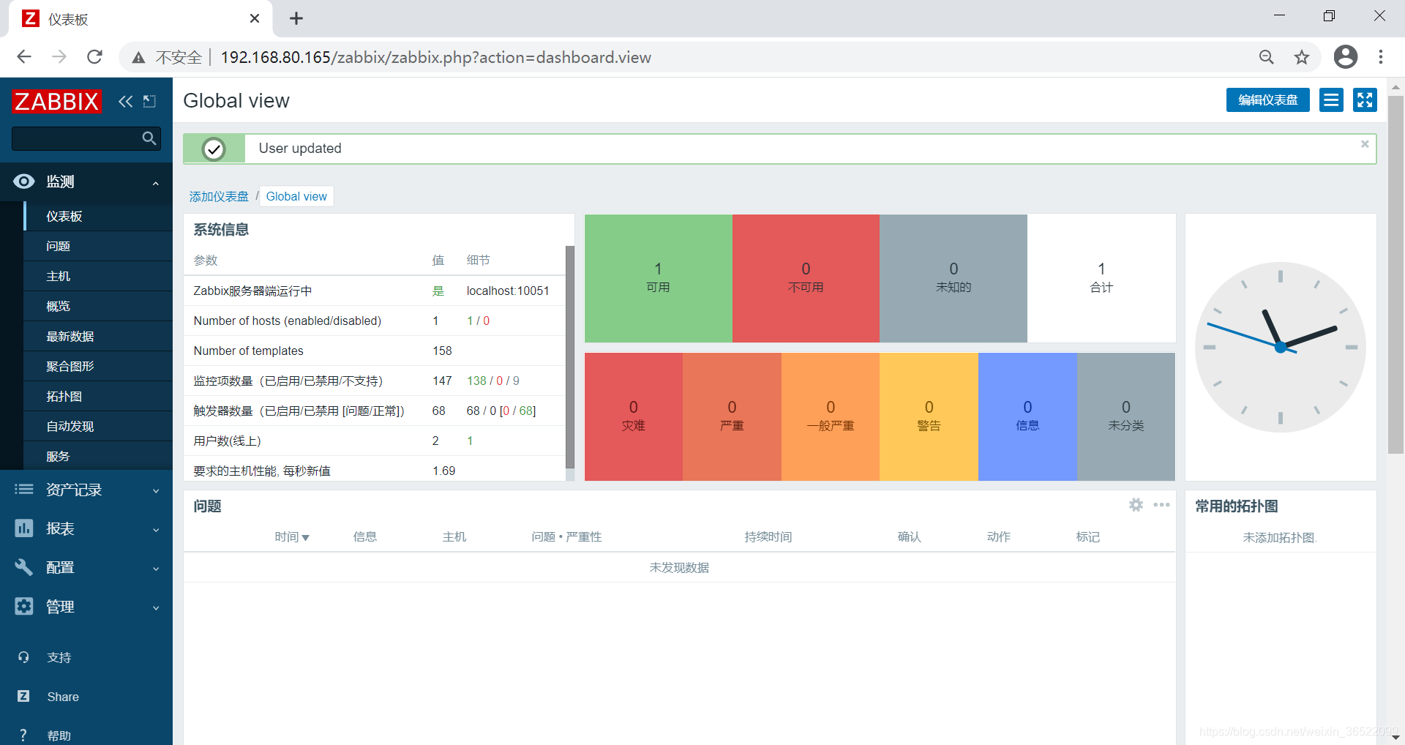The image size is (1405, 745).
Task: Open 最新数据 in the sidebar
Action: tap(99, 336)
